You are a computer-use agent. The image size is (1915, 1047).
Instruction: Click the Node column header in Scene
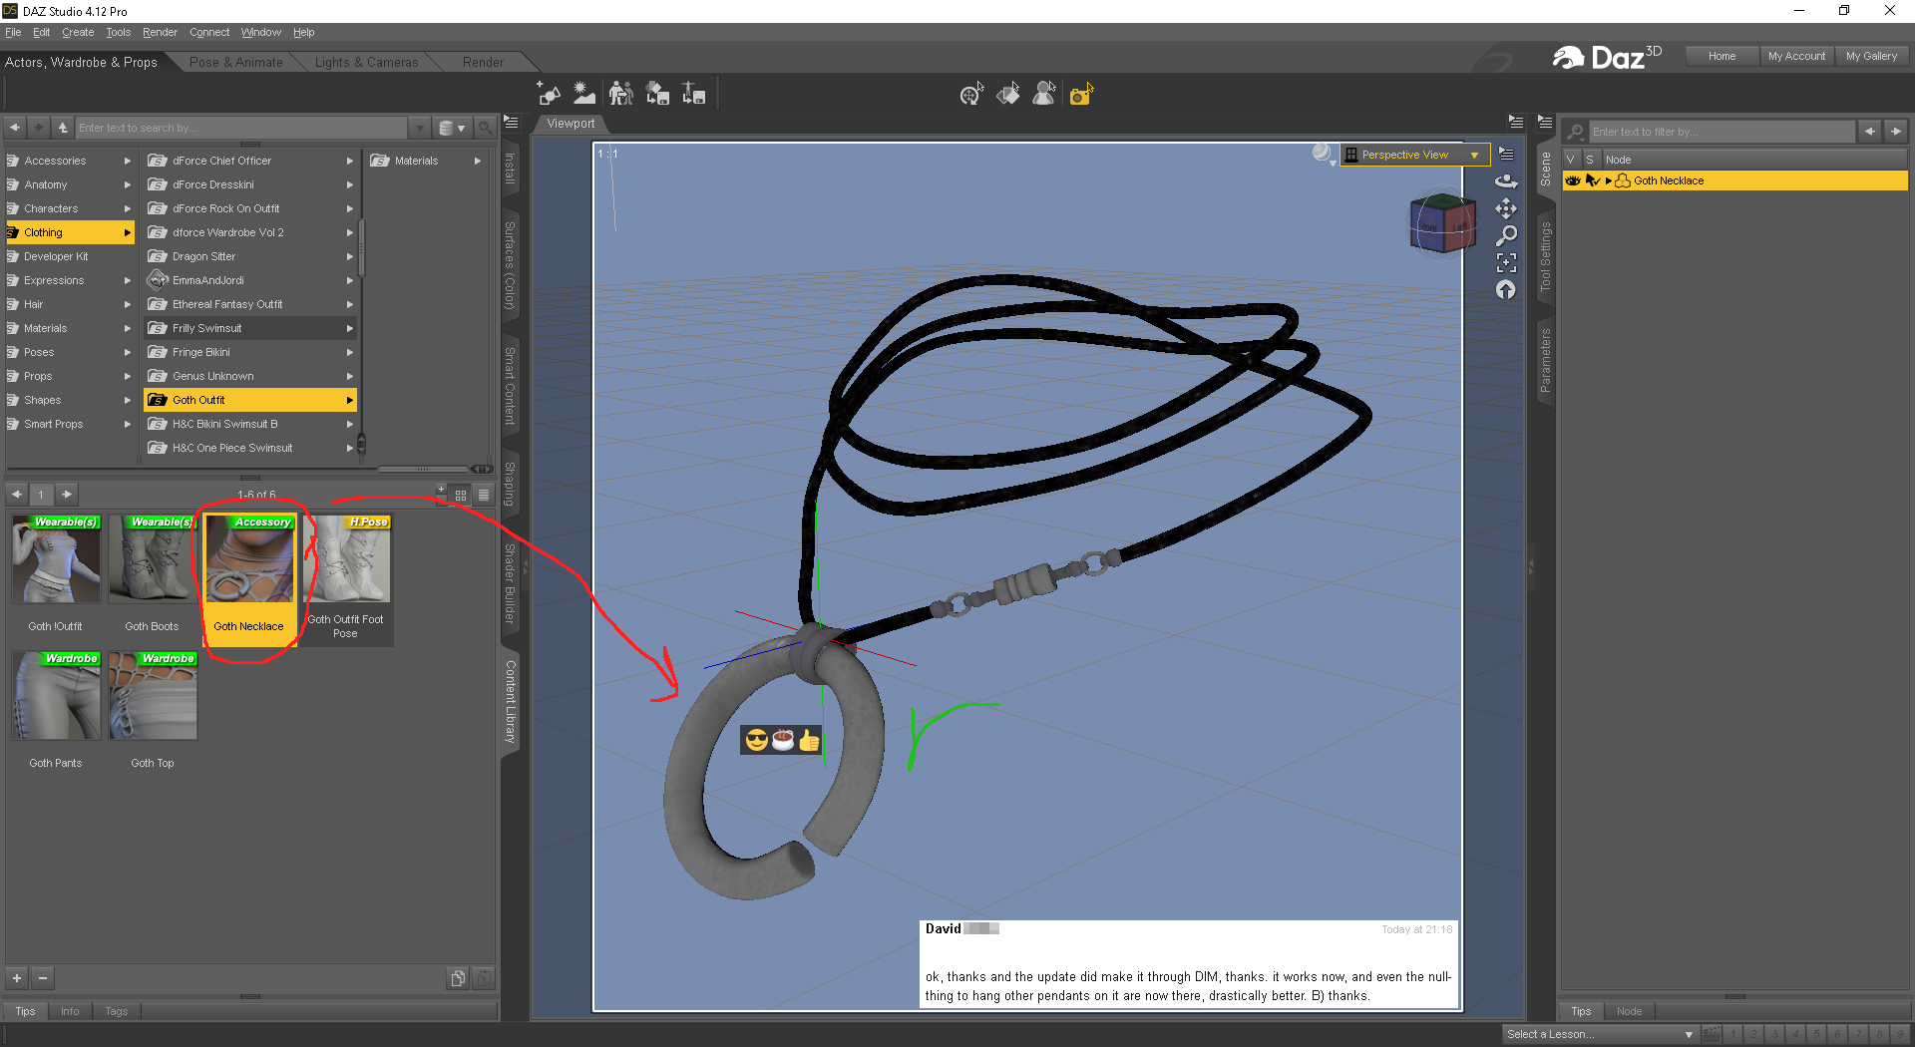click(x=1753, y=160)
